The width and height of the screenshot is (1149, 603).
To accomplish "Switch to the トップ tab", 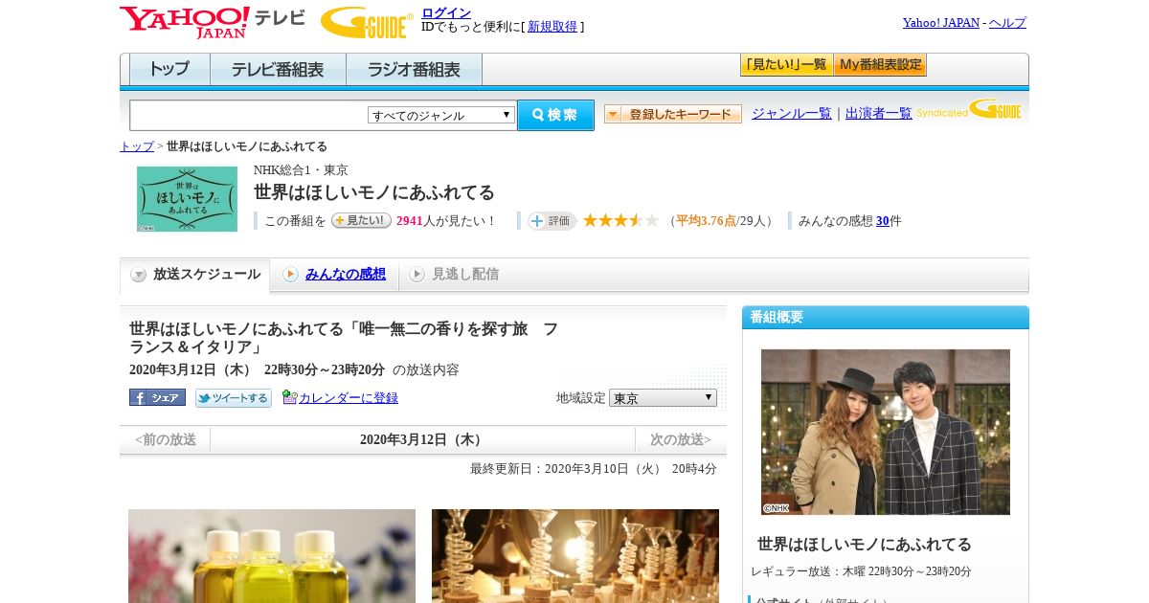I will pos(169,70).
